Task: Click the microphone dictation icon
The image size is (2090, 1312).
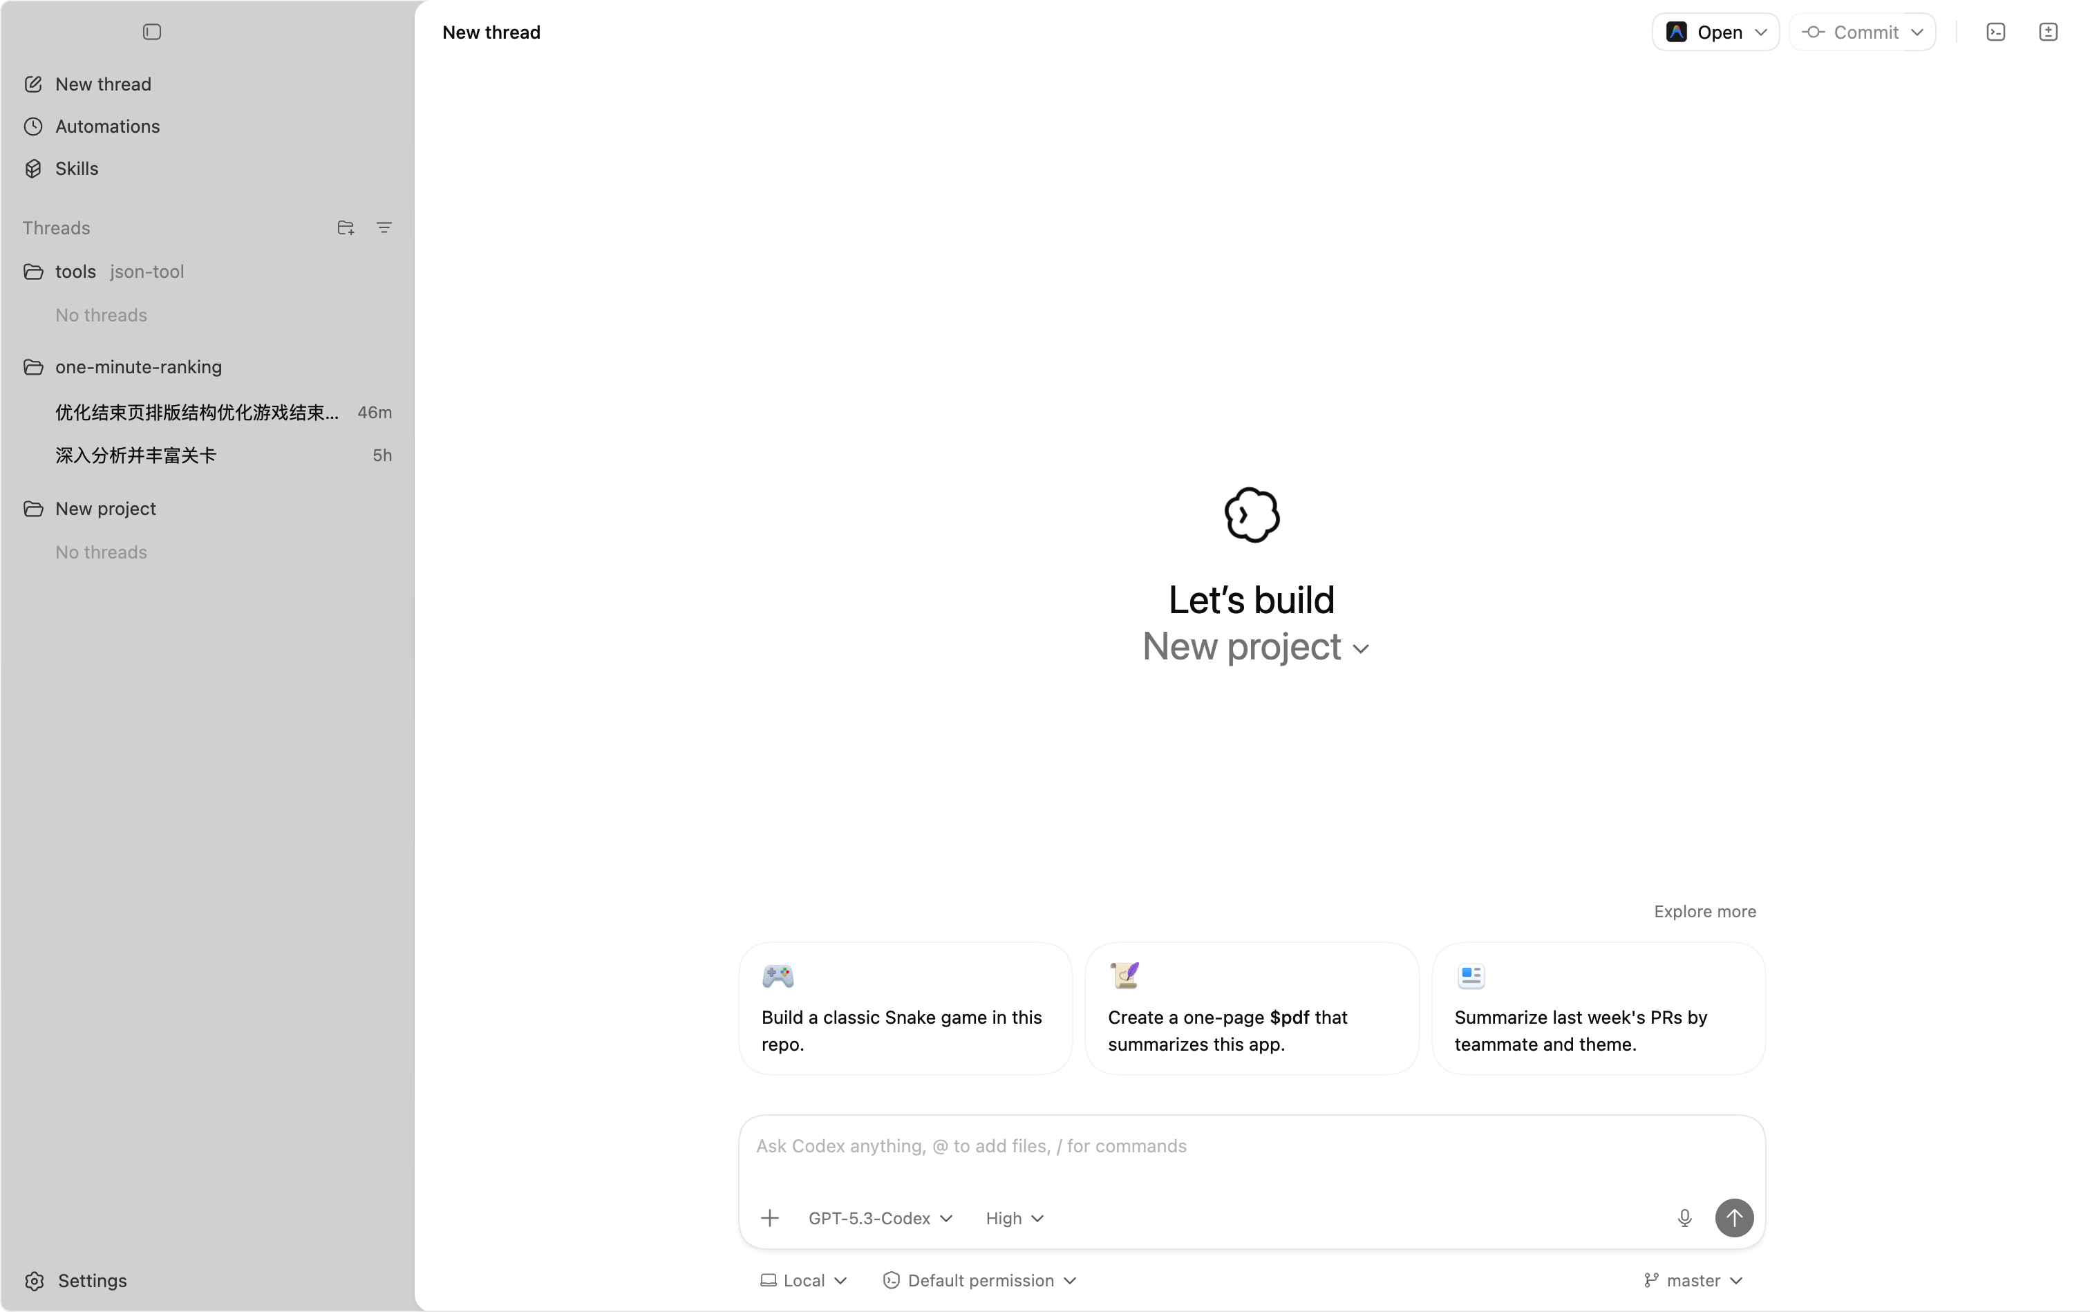Action: [1684, 1217]
